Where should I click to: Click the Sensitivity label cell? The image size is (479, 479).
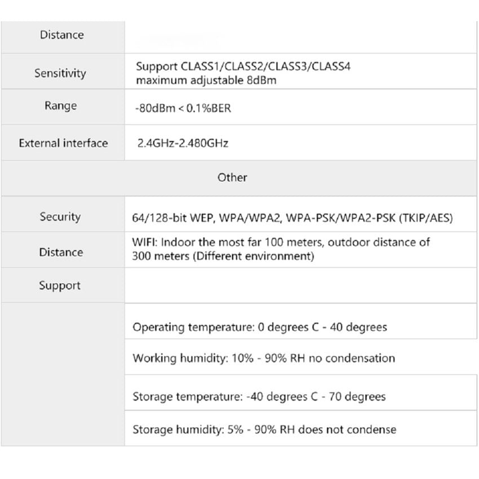[x=60, y=73]
